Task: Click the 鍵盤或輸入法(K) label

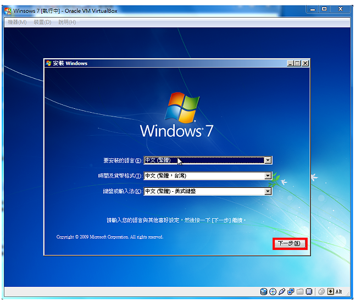Action: 123,191
